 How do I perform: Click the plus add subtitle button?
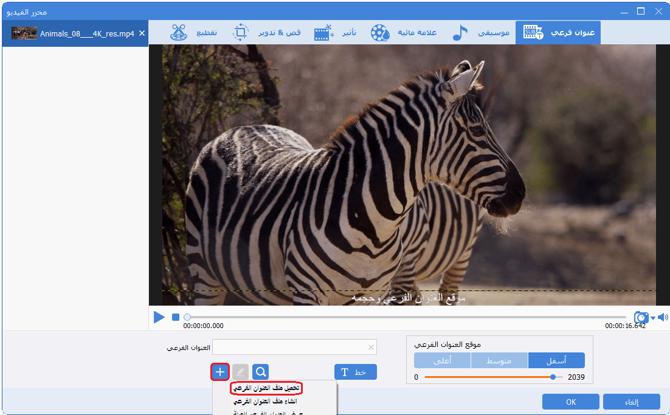220,372
